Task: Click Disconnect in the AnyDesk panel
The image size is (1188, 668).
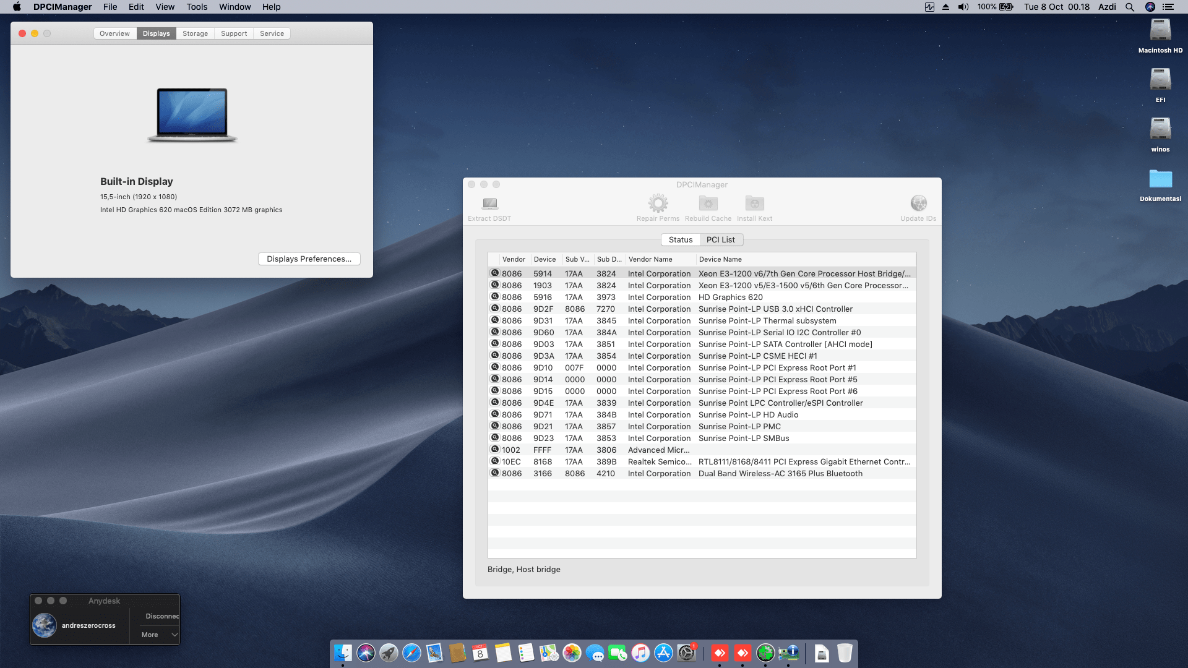Action: pyautogui.click(x=161, y=616)
